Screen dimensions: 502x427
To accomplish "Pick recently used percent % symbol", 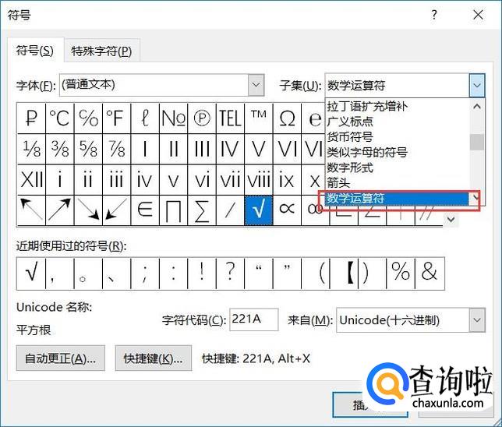I will (x=401, y=273).
